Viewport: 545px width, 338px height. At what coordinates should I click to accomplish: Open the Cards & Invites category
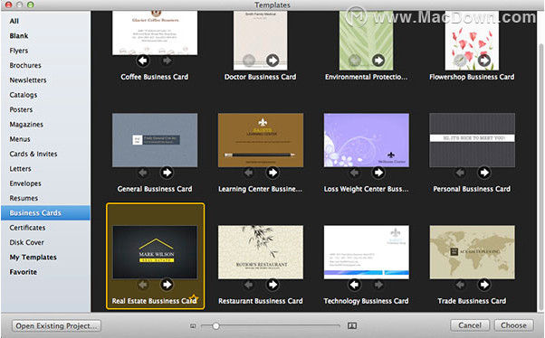tap(33, 154)
